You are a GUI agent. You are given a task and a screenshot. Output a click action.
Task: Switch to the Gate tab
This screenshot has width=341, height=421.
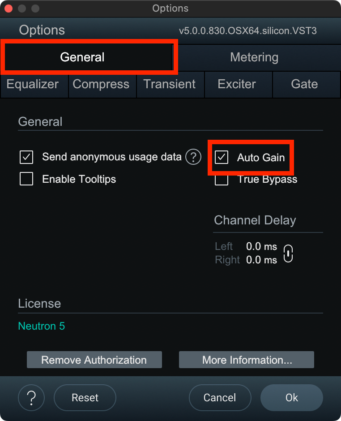tap(304, 84)
